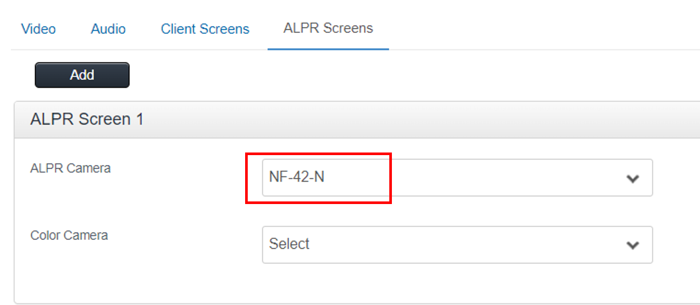Click blank space below Color Camera row
Screen dimensions: 700x305
click(x=357, y=284)
